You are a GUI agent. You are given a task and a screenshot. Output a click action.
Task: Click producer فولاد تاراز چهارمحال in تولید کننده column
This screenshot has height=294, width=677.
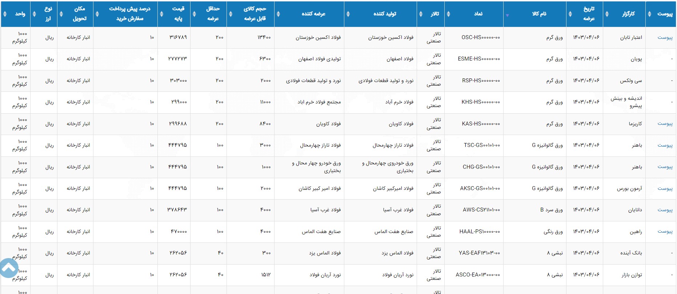click(393, 145)
